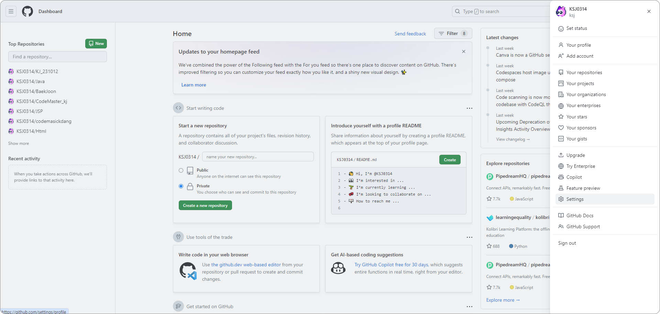Open Settings from the user menu
The height and width of the screenshot is (314, 660).
[605, 199]
